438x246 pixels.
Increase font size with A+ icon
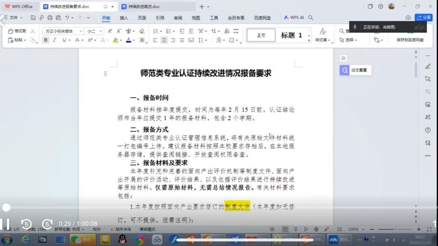[x=110, y=31]
